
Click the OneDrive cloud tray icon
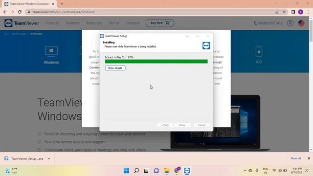click(x=250, y=171)
